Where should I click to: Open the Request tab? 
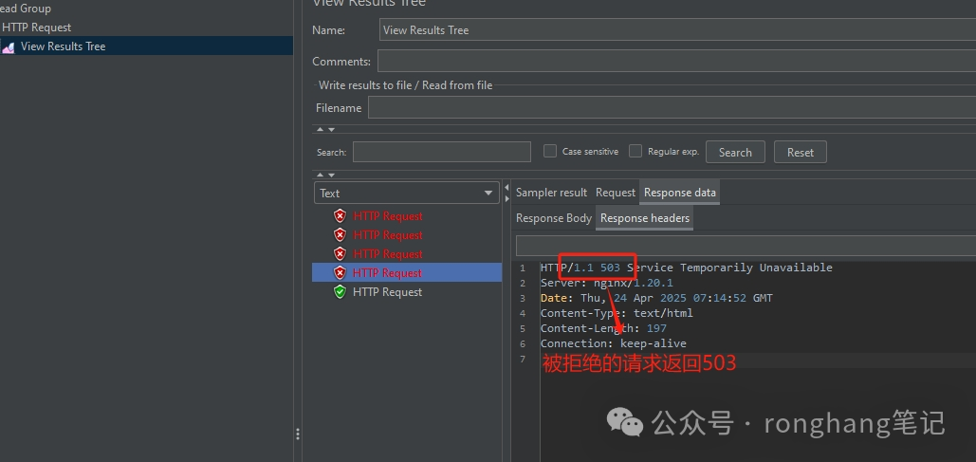click(x=615, y=193)
